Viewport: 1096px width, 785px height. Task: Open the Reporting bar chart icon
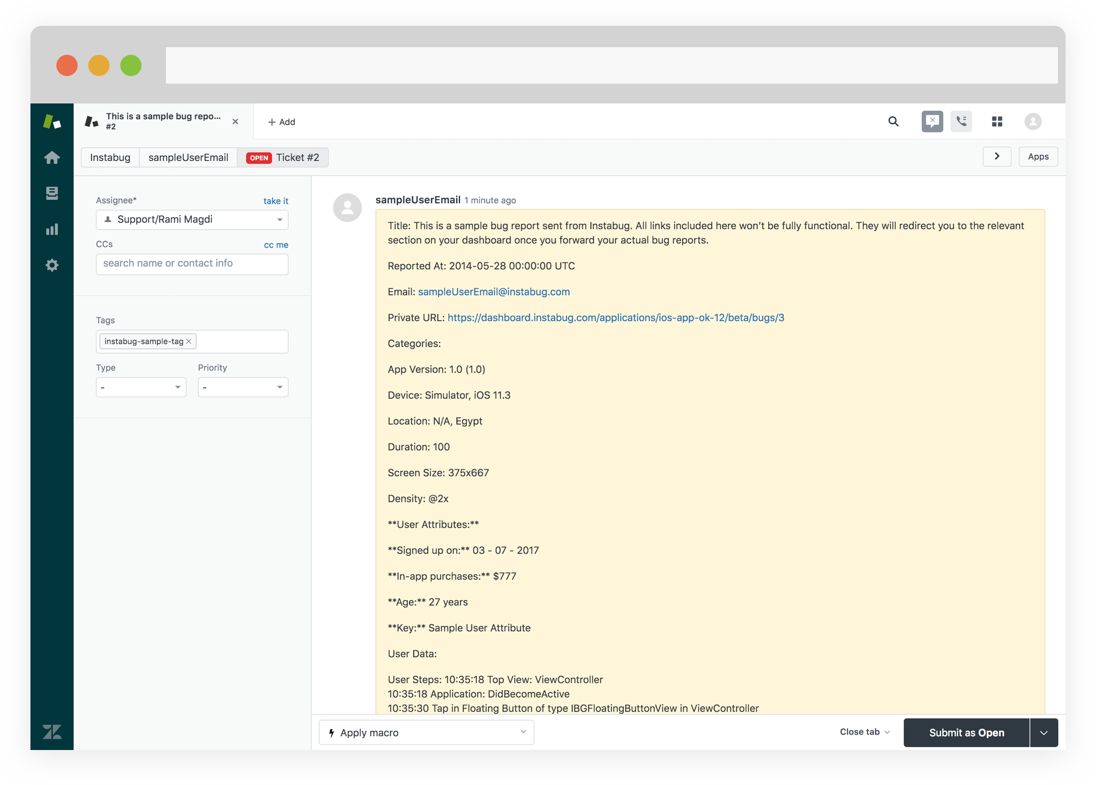point(52,229)
